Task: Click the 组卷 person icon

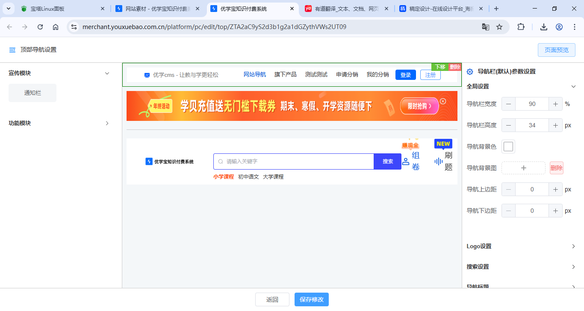Action: [x=406, y=161]
